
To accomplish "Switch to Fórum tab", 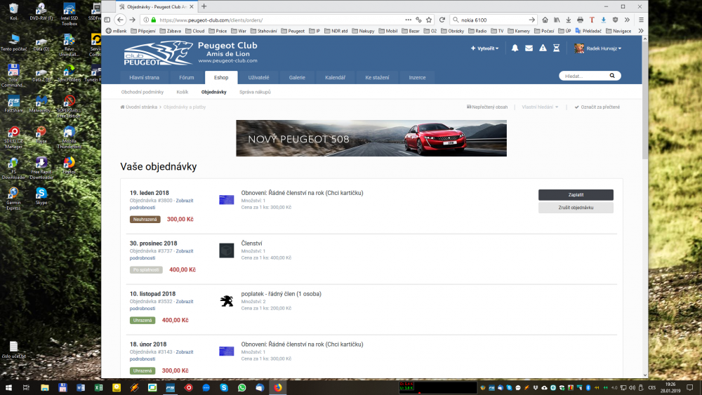I will [x=187, y=77].
